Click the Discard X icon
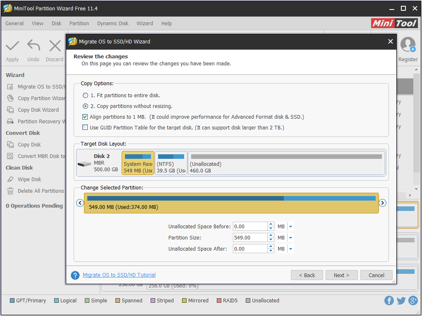This screenshot has height=316, width=422. 55,45
